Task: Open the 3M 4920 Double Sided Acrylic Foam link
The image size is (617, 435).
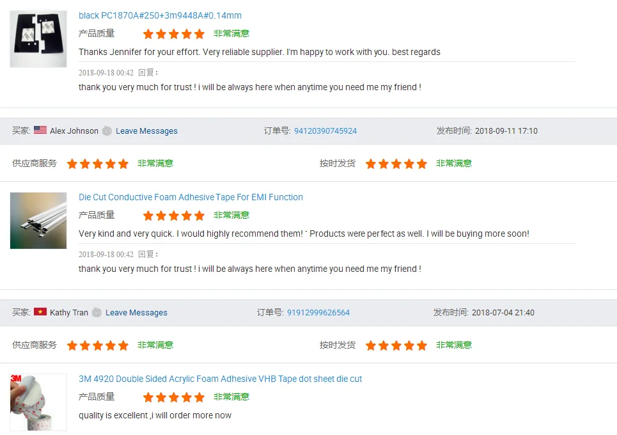Action: point(220,379)
